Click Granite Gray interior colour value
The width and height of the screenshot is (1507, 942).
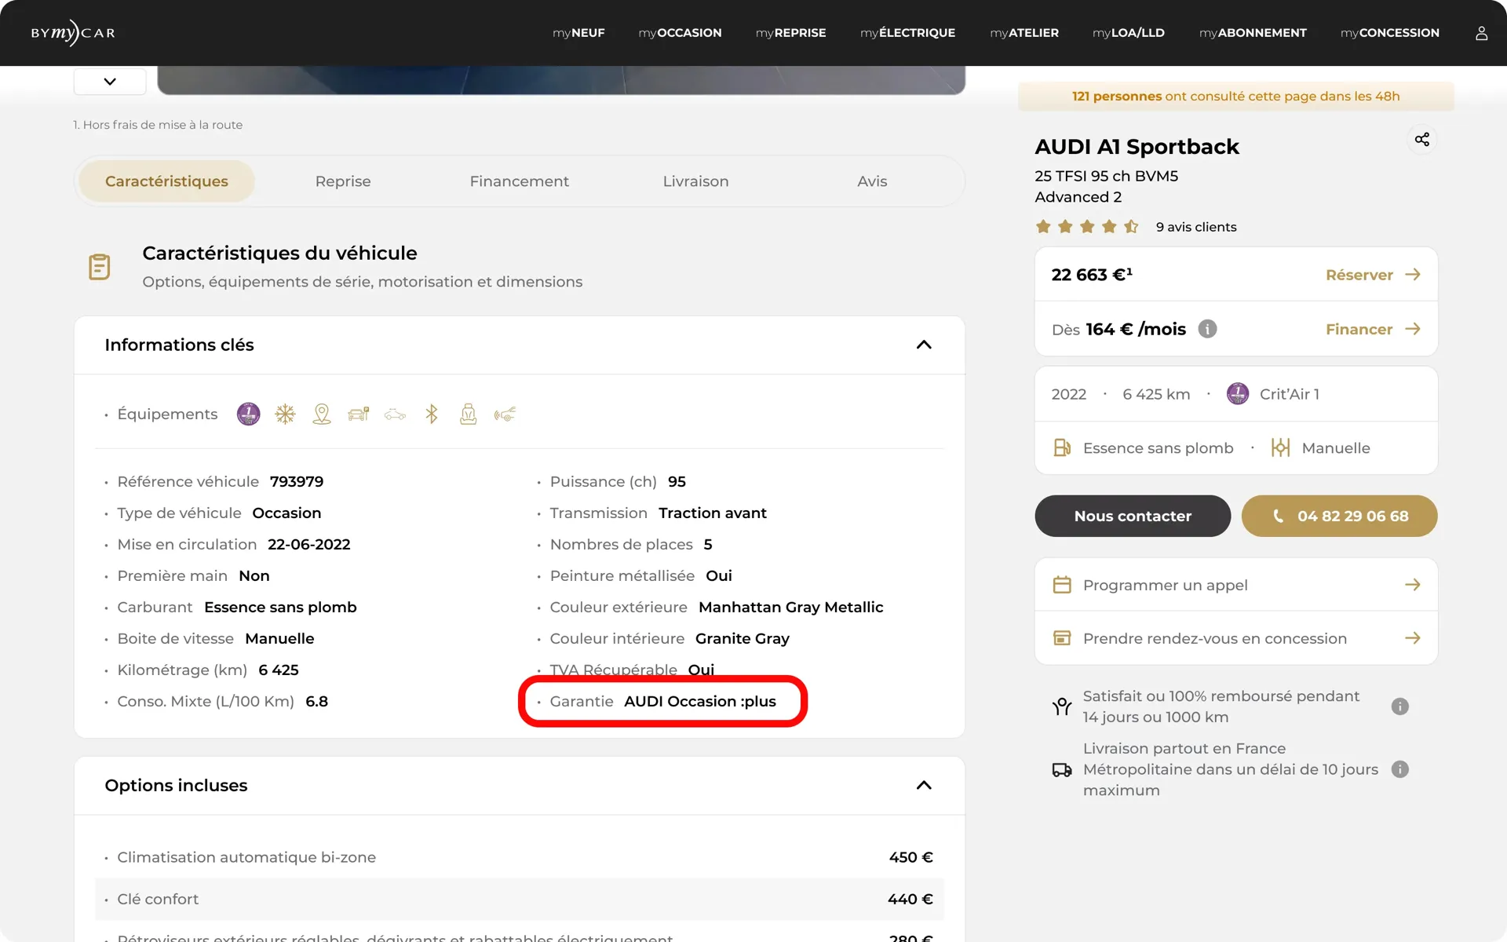pos(743,638)
